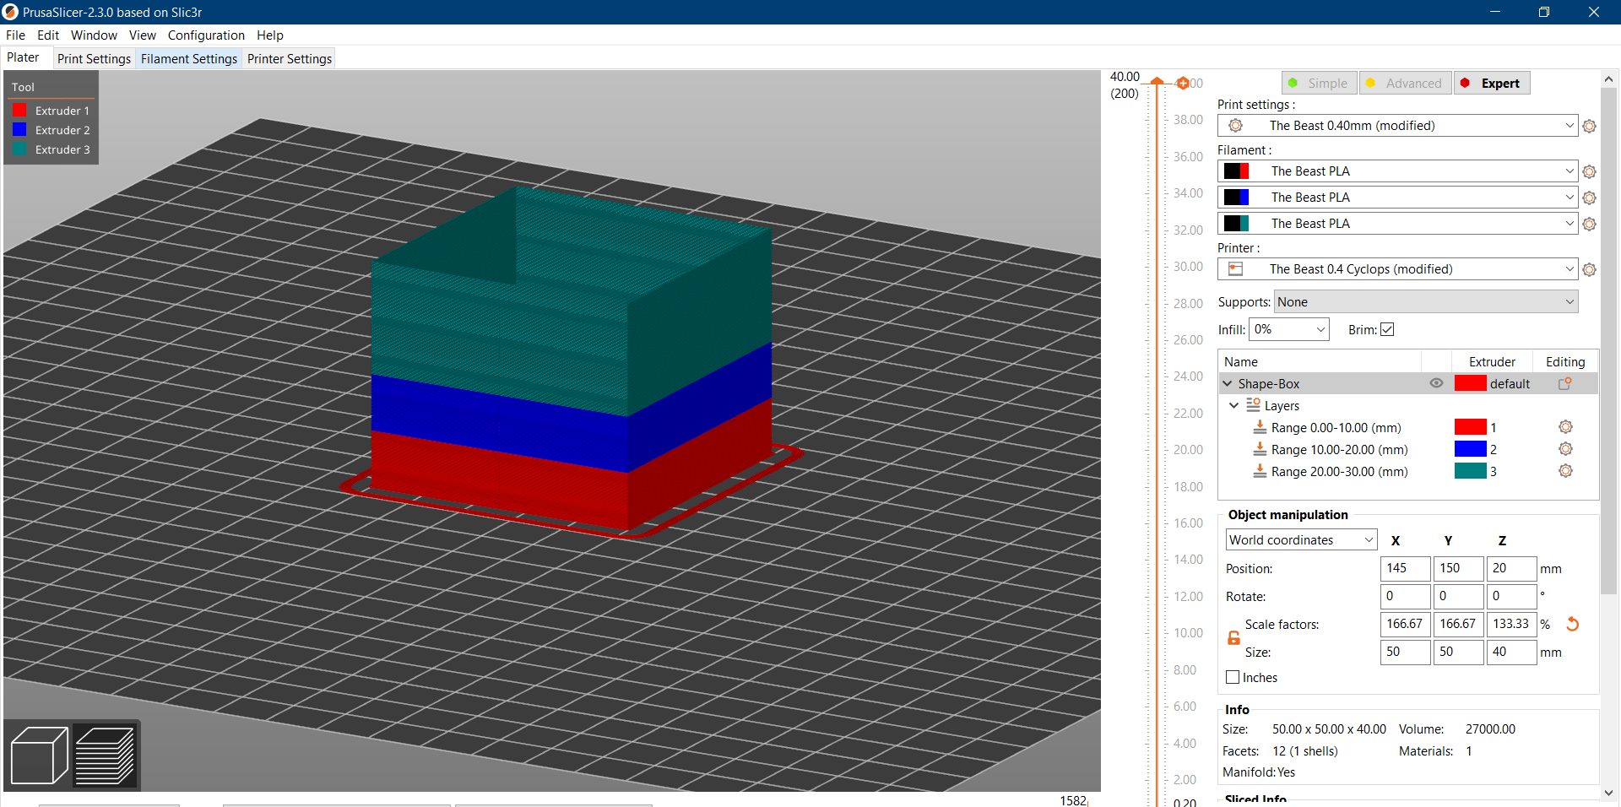Open the File menu
The height and width of the screenshot is (807, 1621).
(15, 35)
